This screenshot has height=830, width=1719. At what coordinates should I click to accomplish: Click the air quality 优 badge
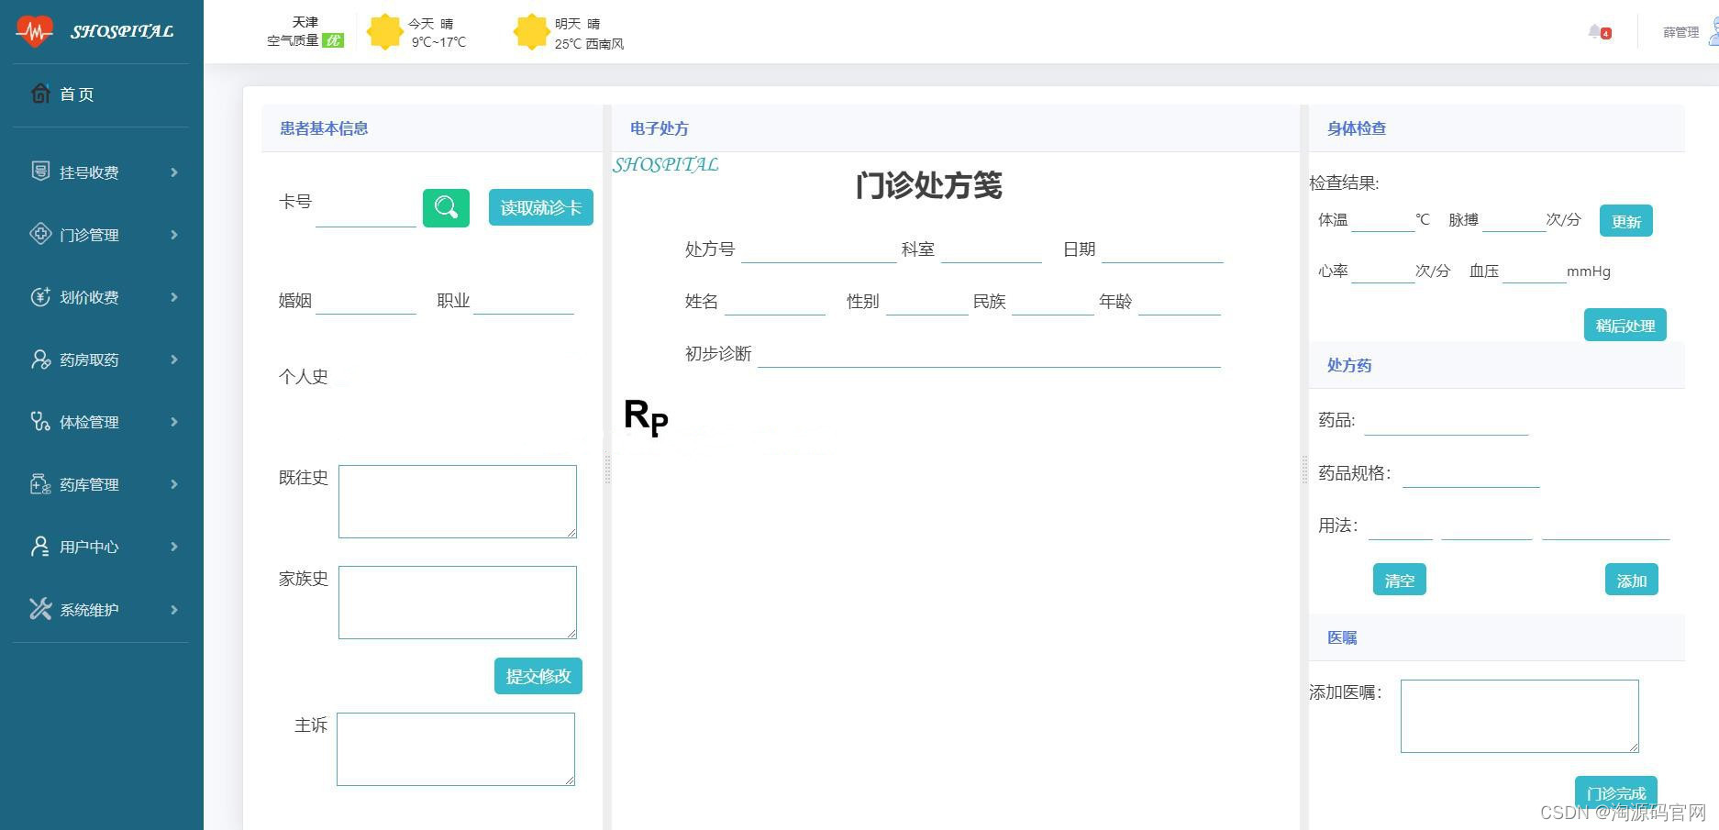(333, 40)
